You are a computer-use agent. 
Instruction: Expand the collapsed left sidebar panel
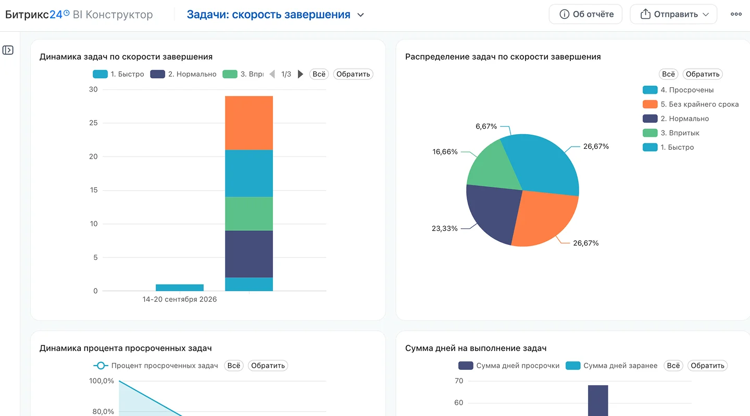pyautogui.click(x=8, y=50)
